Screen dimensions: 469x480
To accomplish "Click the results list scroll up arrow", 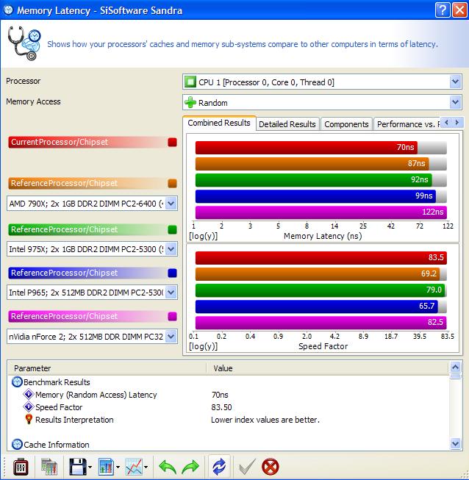I will 455,367.
